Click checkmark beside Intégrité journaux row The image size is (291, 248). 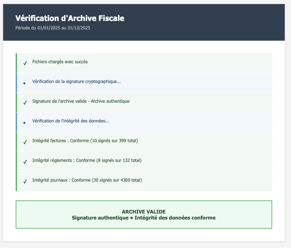point(25,182)
